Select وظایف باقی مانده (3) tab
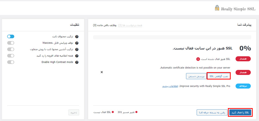The width and height of the screenshot is (259, 121). (x=105, y=25)
